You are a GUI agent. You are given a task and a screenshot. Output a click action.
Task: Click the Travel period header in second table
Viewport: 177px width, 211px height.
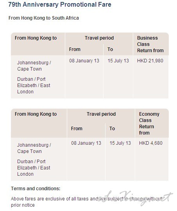point(101,114)
